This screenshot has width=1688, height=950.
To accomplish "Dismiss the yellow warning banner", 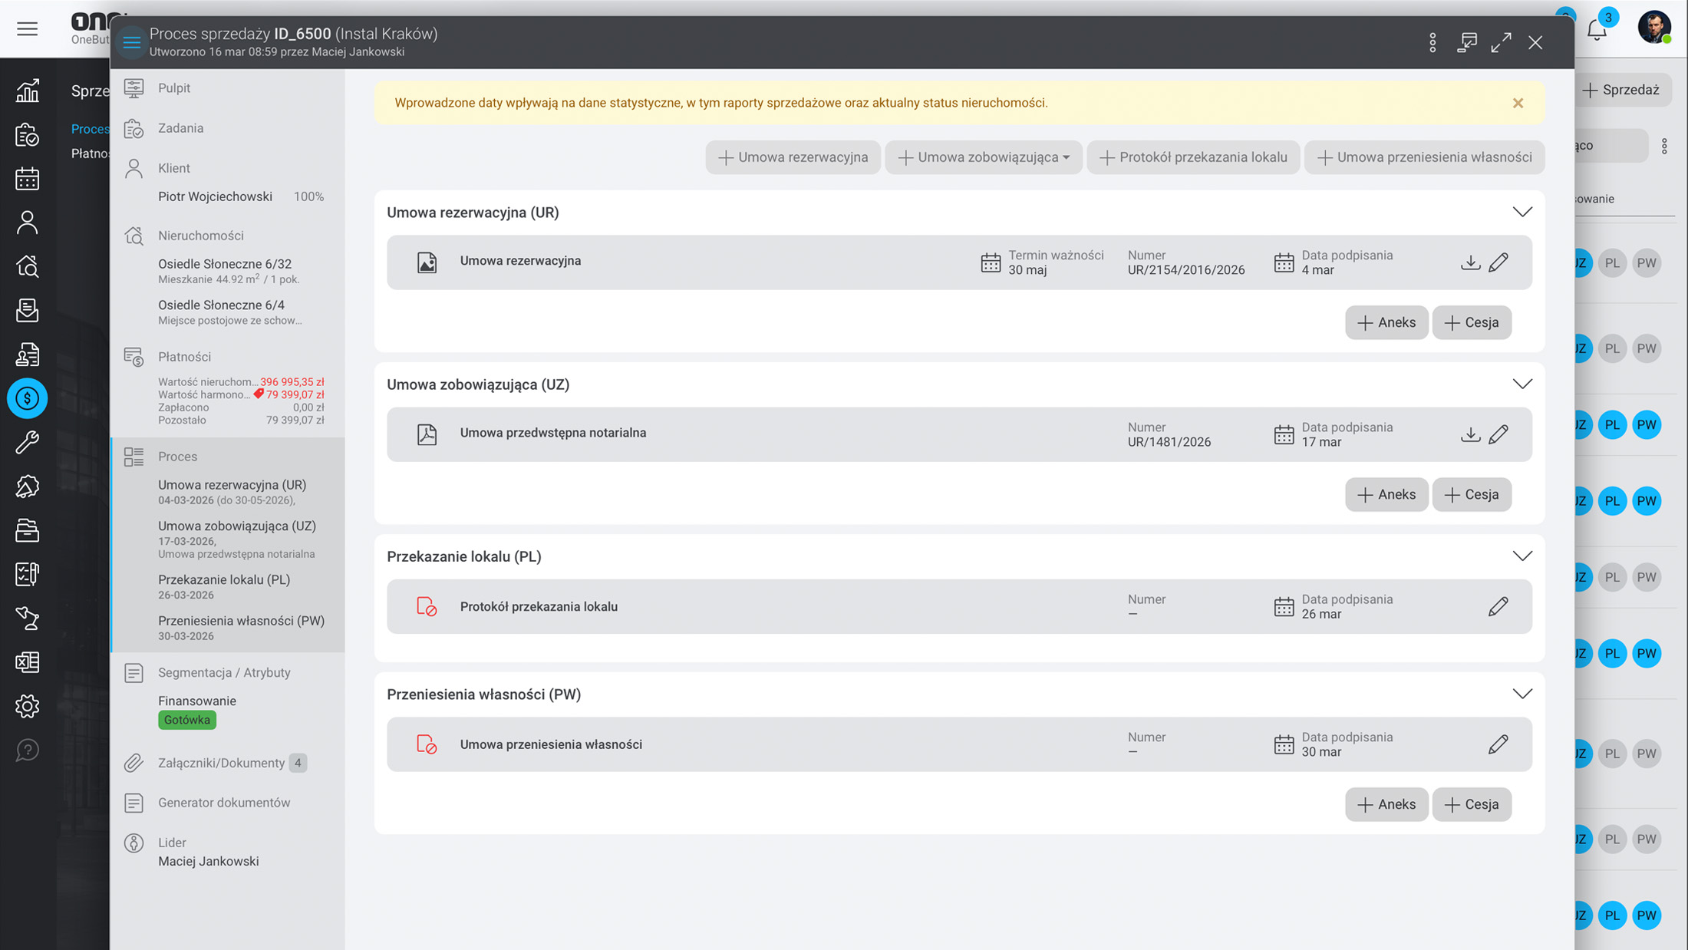I will click(1518, 103).
